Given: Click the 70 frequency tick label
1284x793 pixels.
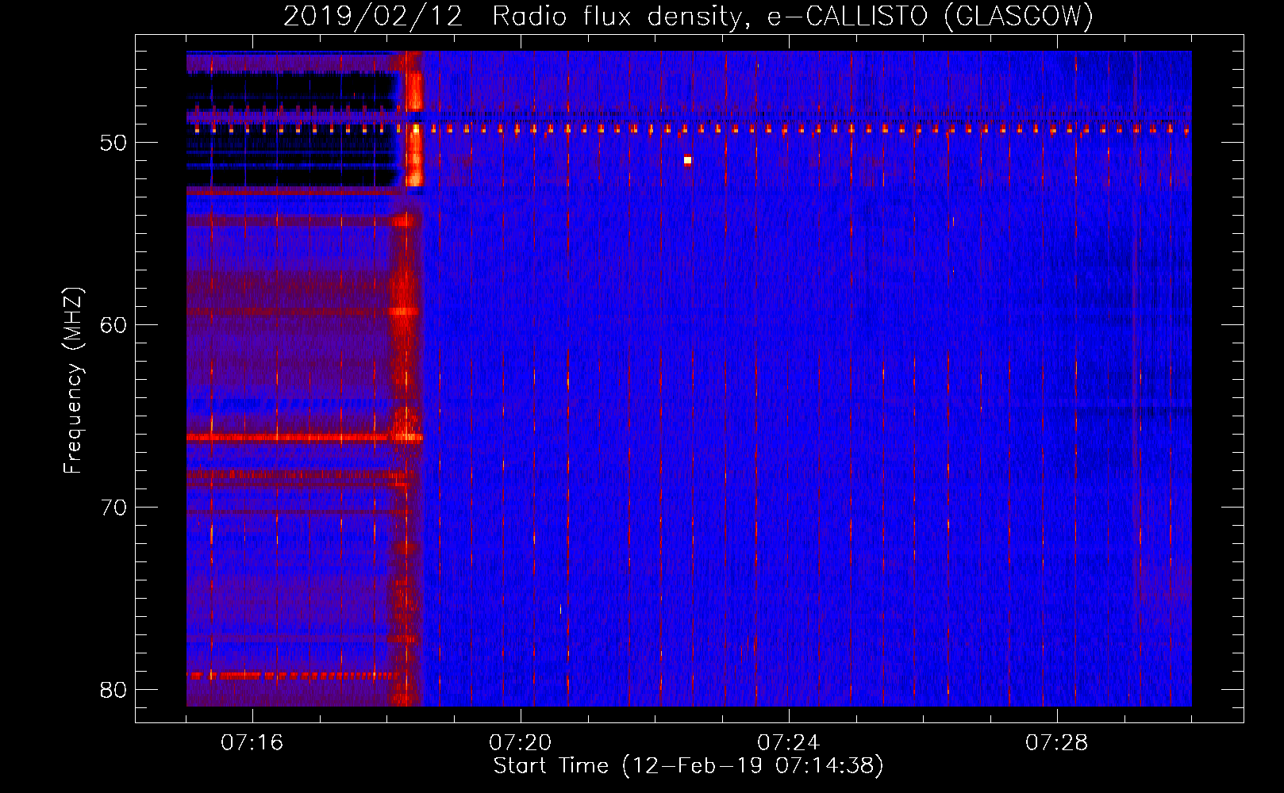Looking at the screenshot, I should click(113, 508).
